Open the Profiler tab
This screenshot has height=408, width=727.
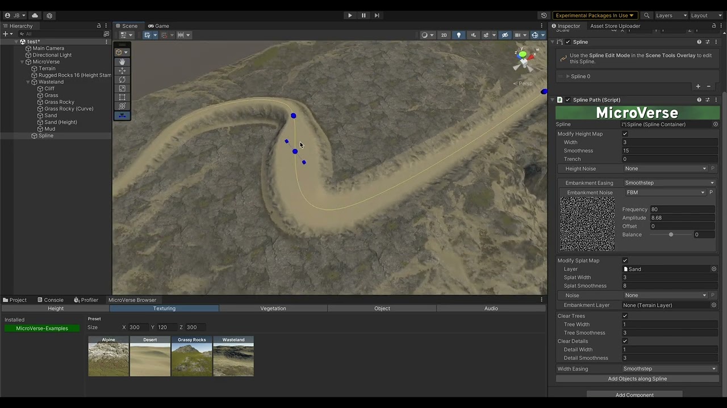tap(86, 300)
